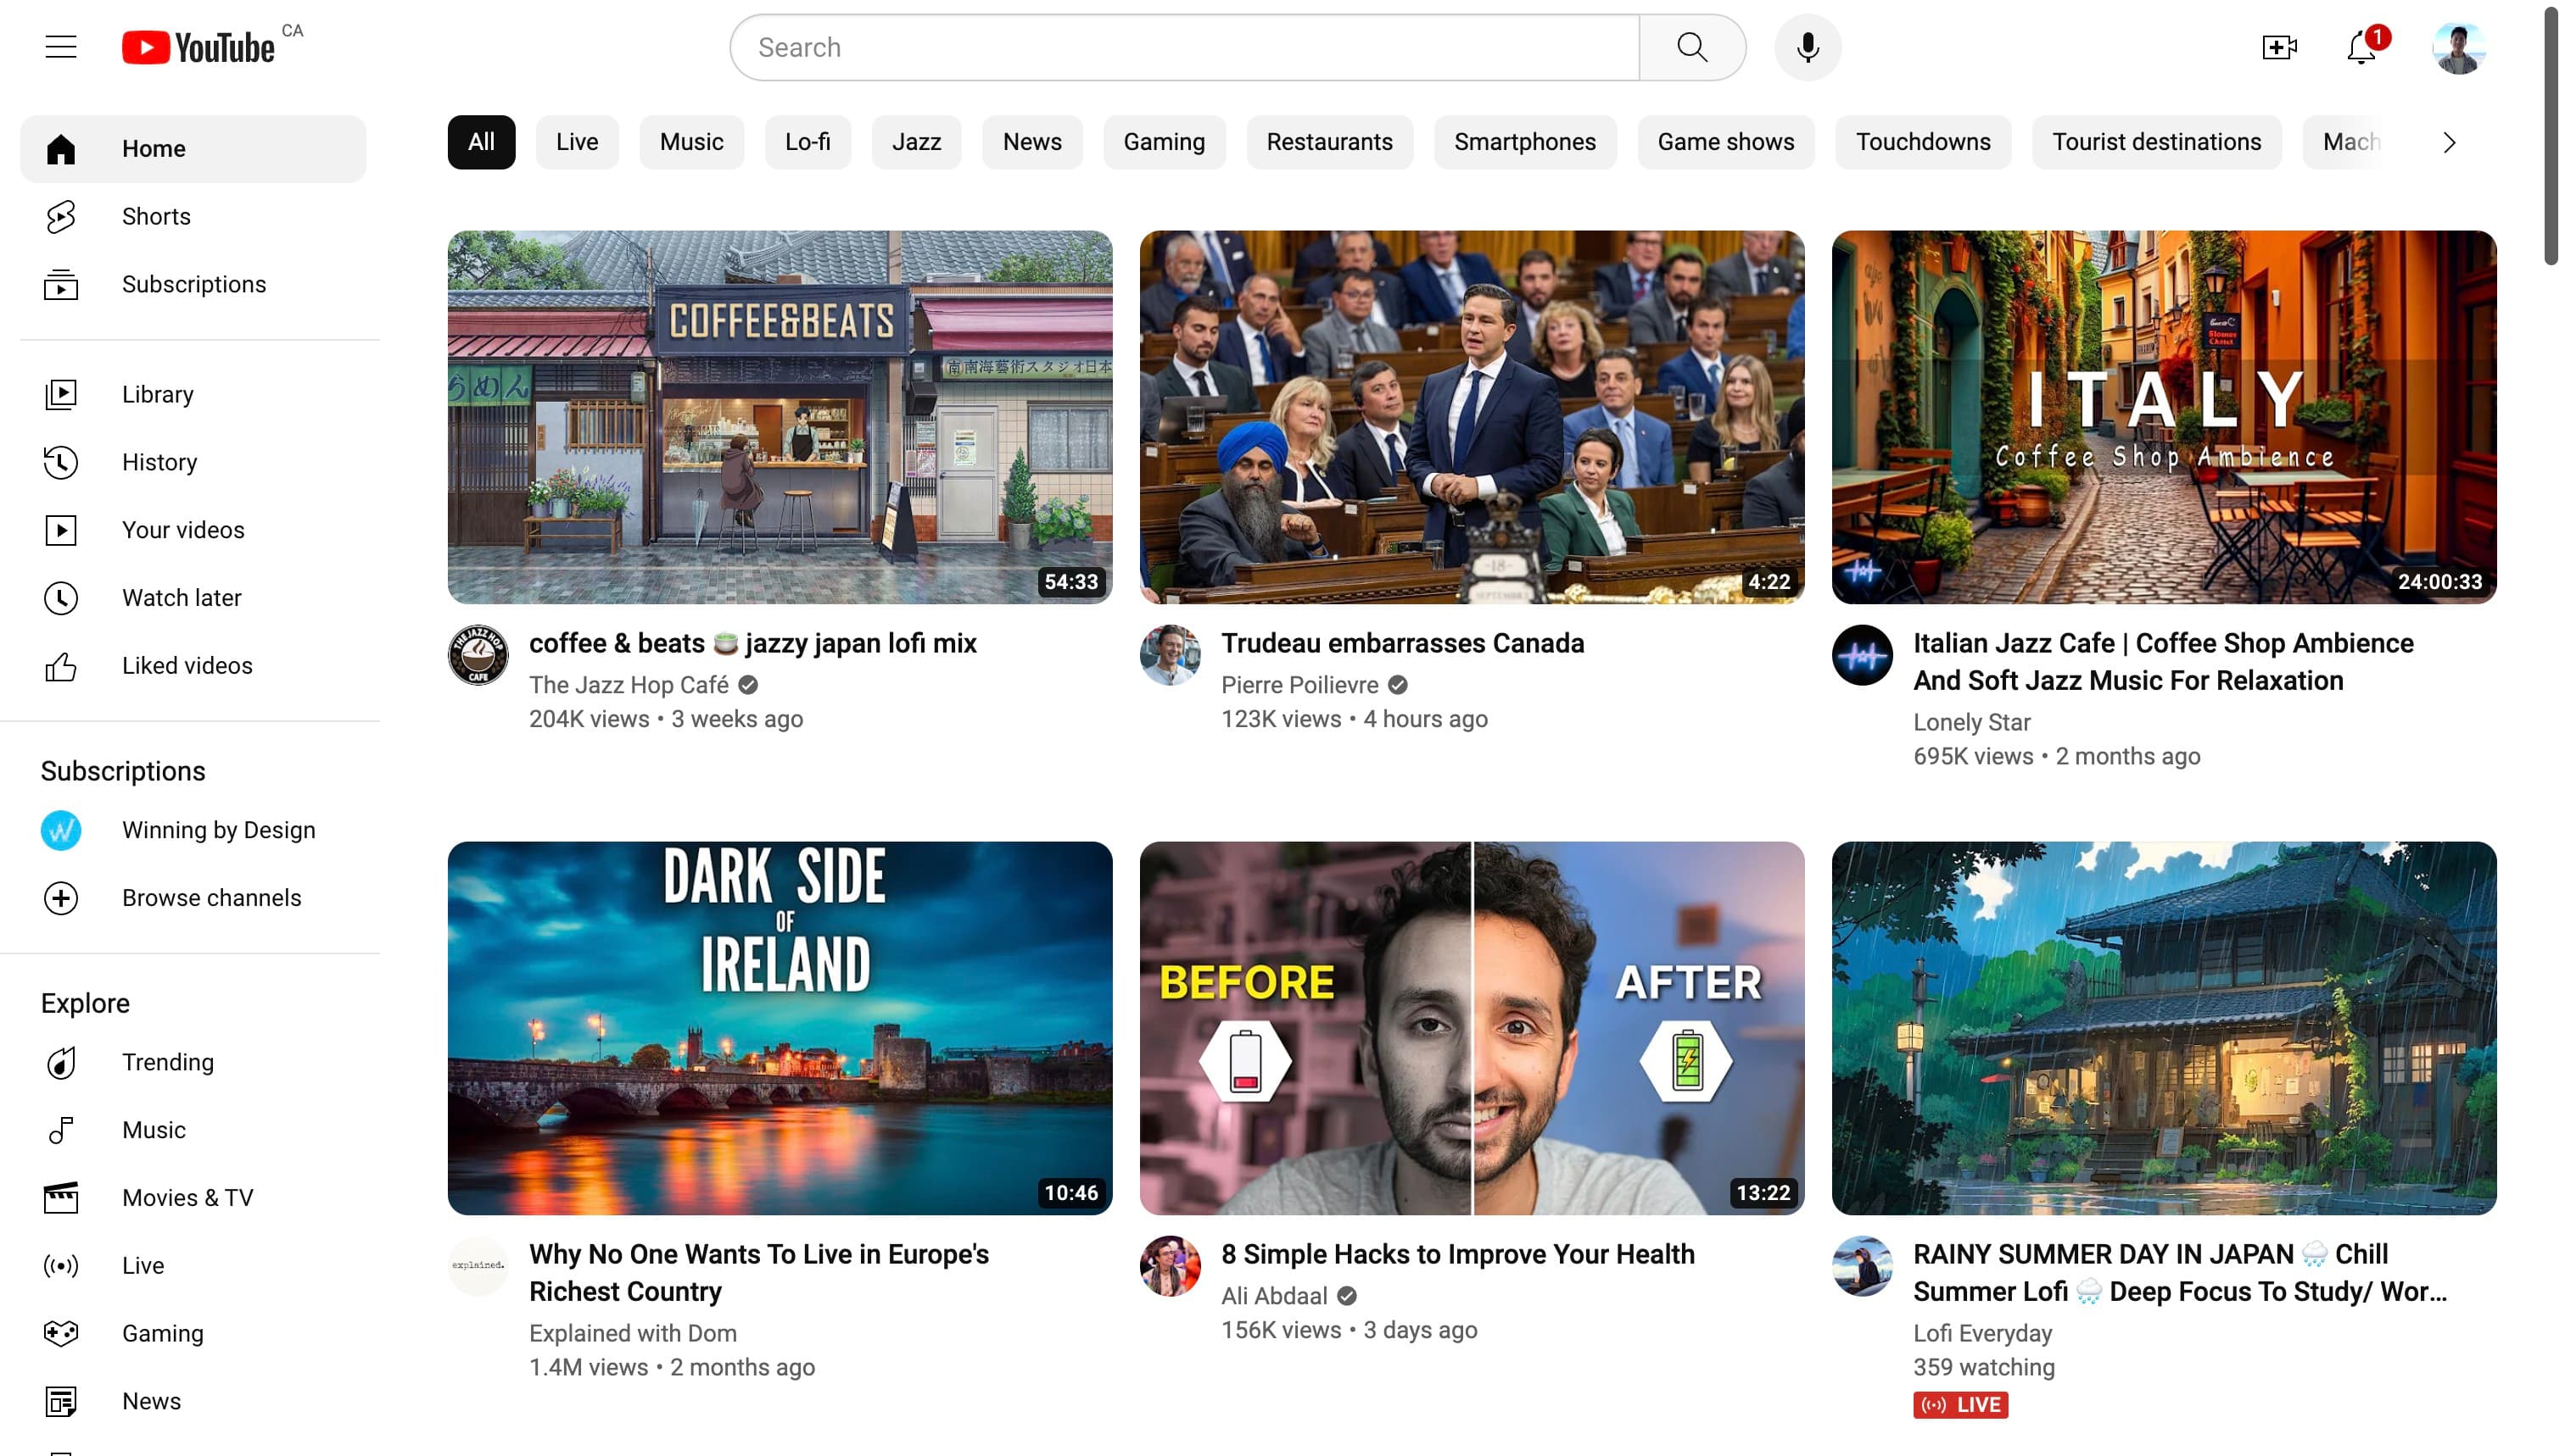
Task: Open Before/After health hacks thumbnail
Action: coord(1472,1028)
